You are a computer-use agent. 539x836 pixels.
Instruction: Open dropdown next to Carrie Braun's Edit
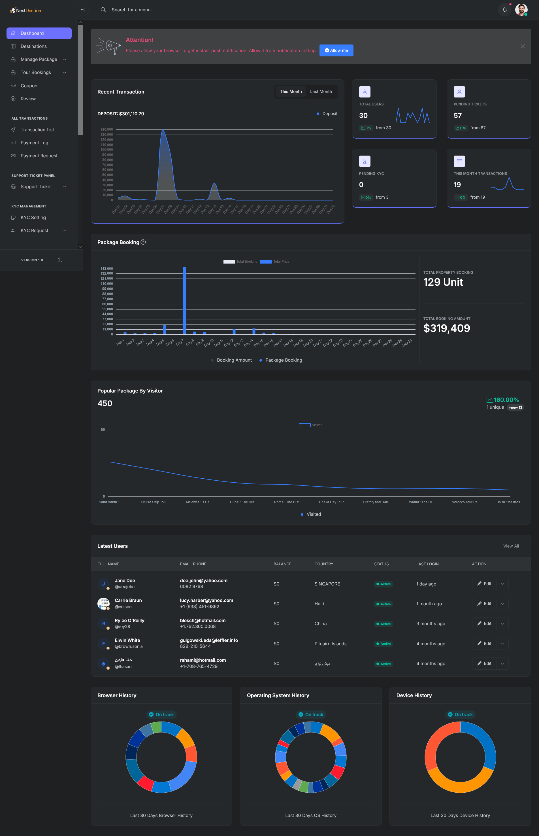502,604
